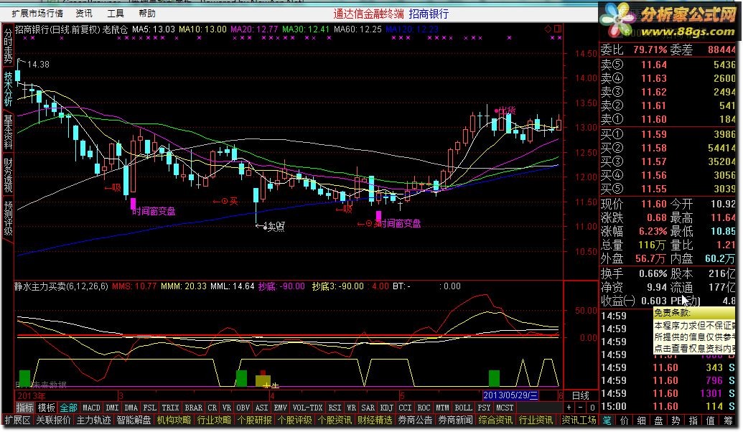Image resolution: width=743 pixels, height=432 pixels.
Task: Switch indicator to TRIX
Action: tap(170, 408)
